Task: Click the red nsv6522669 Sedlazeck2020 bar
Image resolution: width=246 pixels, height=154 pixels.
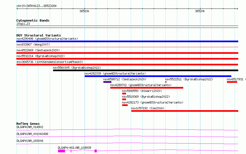Action: 127,53
